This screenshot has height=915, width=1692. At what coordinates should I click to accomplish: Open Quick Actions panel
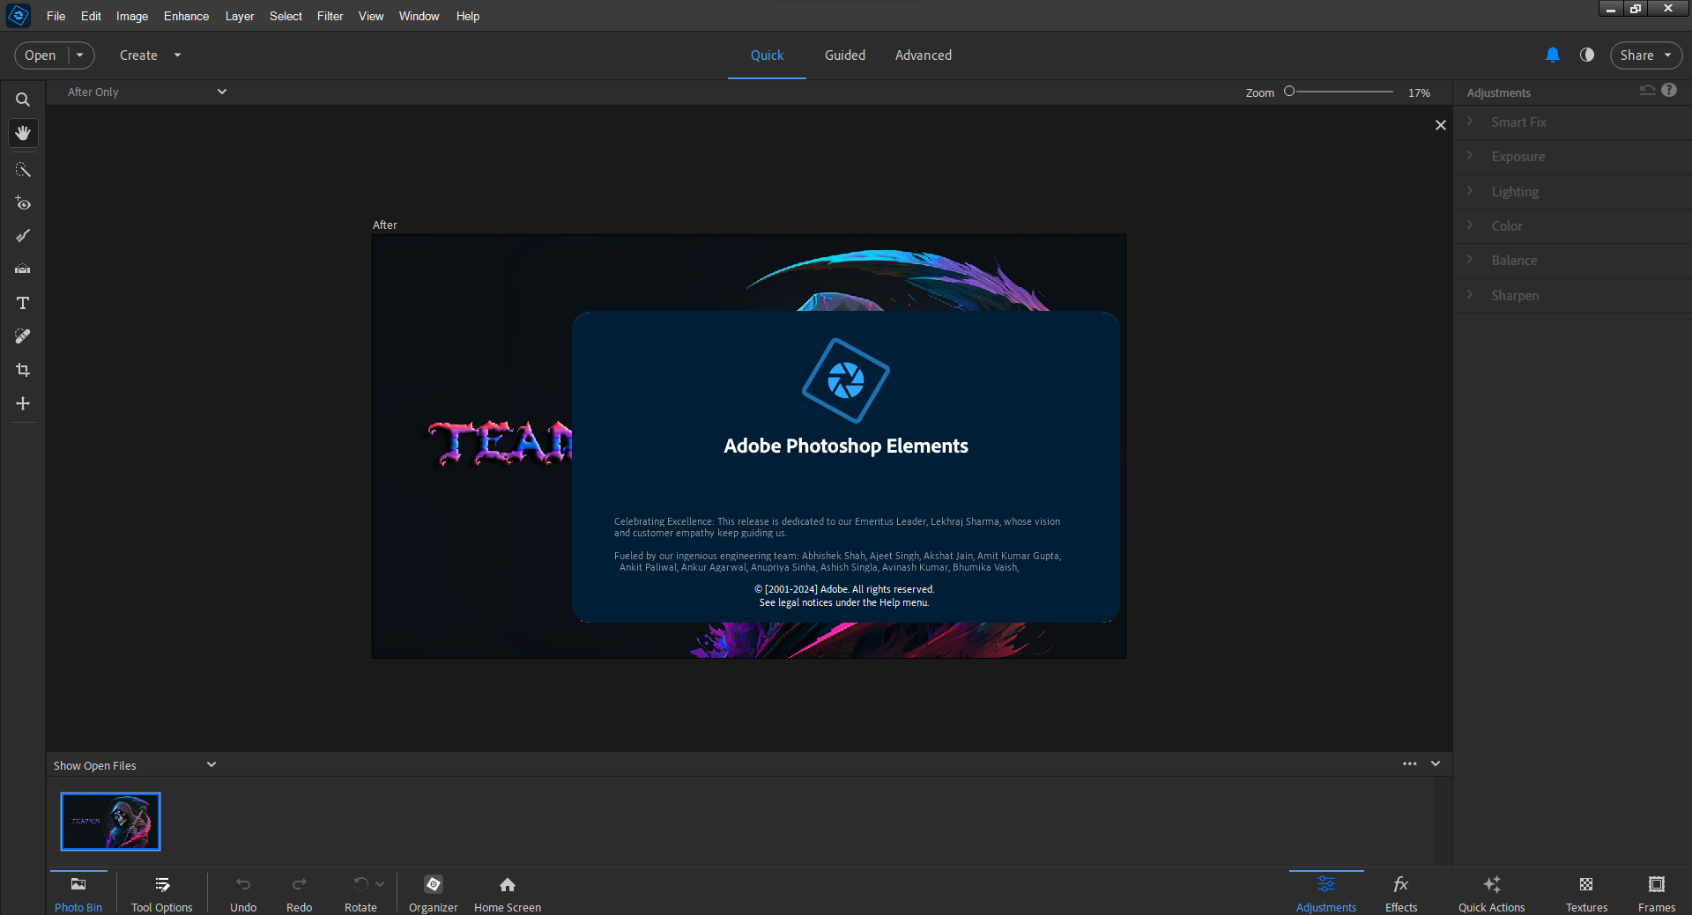[x=1492, y=893]
